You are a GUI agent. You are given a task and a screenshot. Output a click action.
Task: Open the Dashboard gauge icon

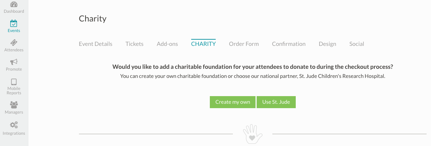coord(14,5)
